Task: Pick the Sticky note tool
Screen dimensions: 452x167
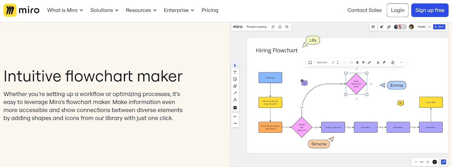Action: point(235,79)
